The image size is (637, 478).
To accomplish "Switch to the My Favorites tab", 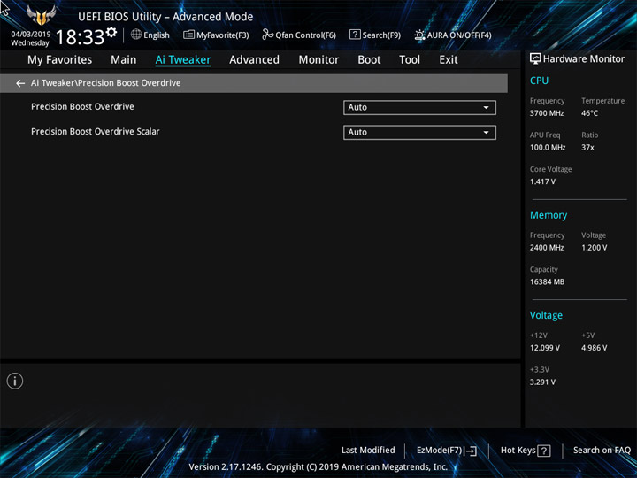I will pyautogui.click(x=60, y=60).
